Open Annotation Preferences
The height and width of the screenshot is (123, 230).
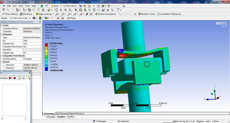[x=169, y=14]
